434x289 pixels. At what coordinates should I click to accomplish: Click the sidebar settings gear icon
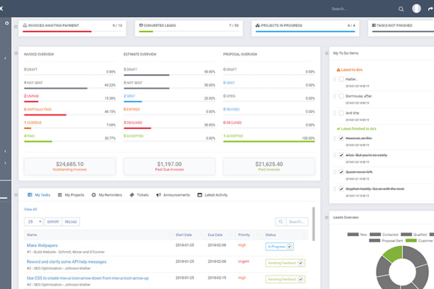pos(7,23)
